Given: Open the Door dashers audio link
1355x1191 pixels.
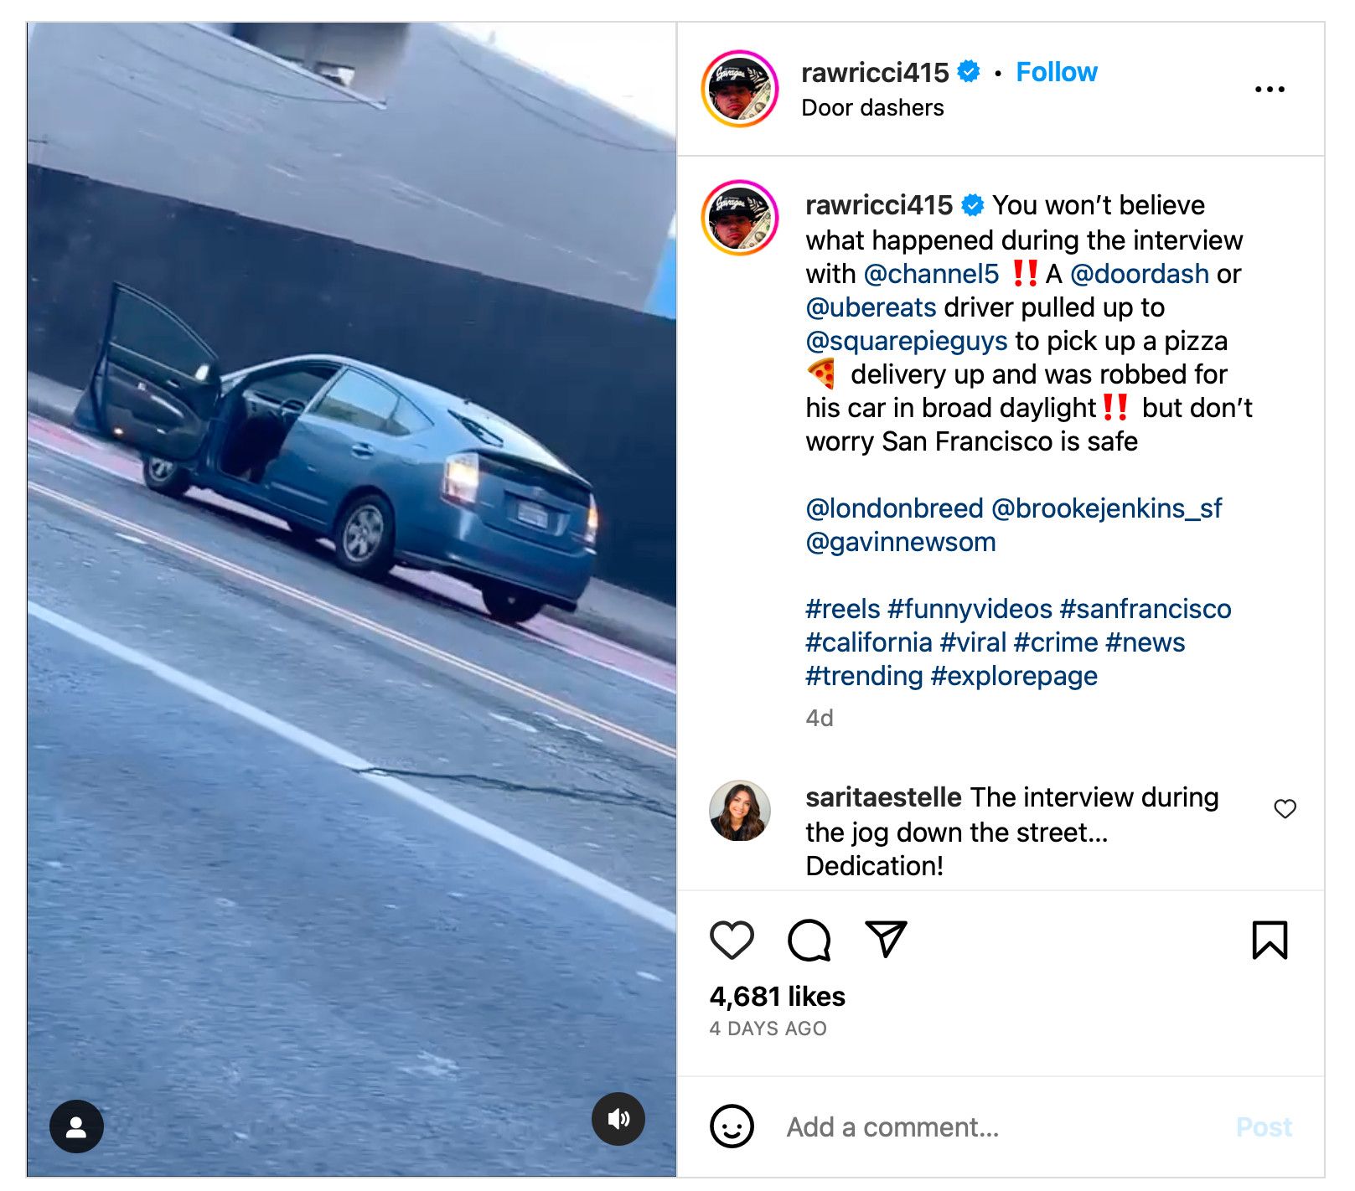Looking at the screenshot, I should pos(872,108).
